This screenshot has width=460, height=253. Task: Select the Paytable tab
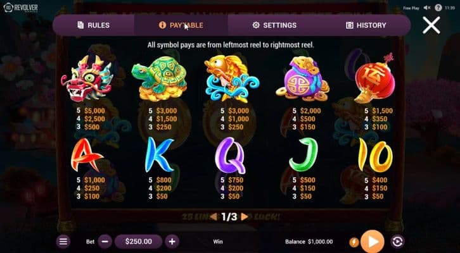click(181, 25)
